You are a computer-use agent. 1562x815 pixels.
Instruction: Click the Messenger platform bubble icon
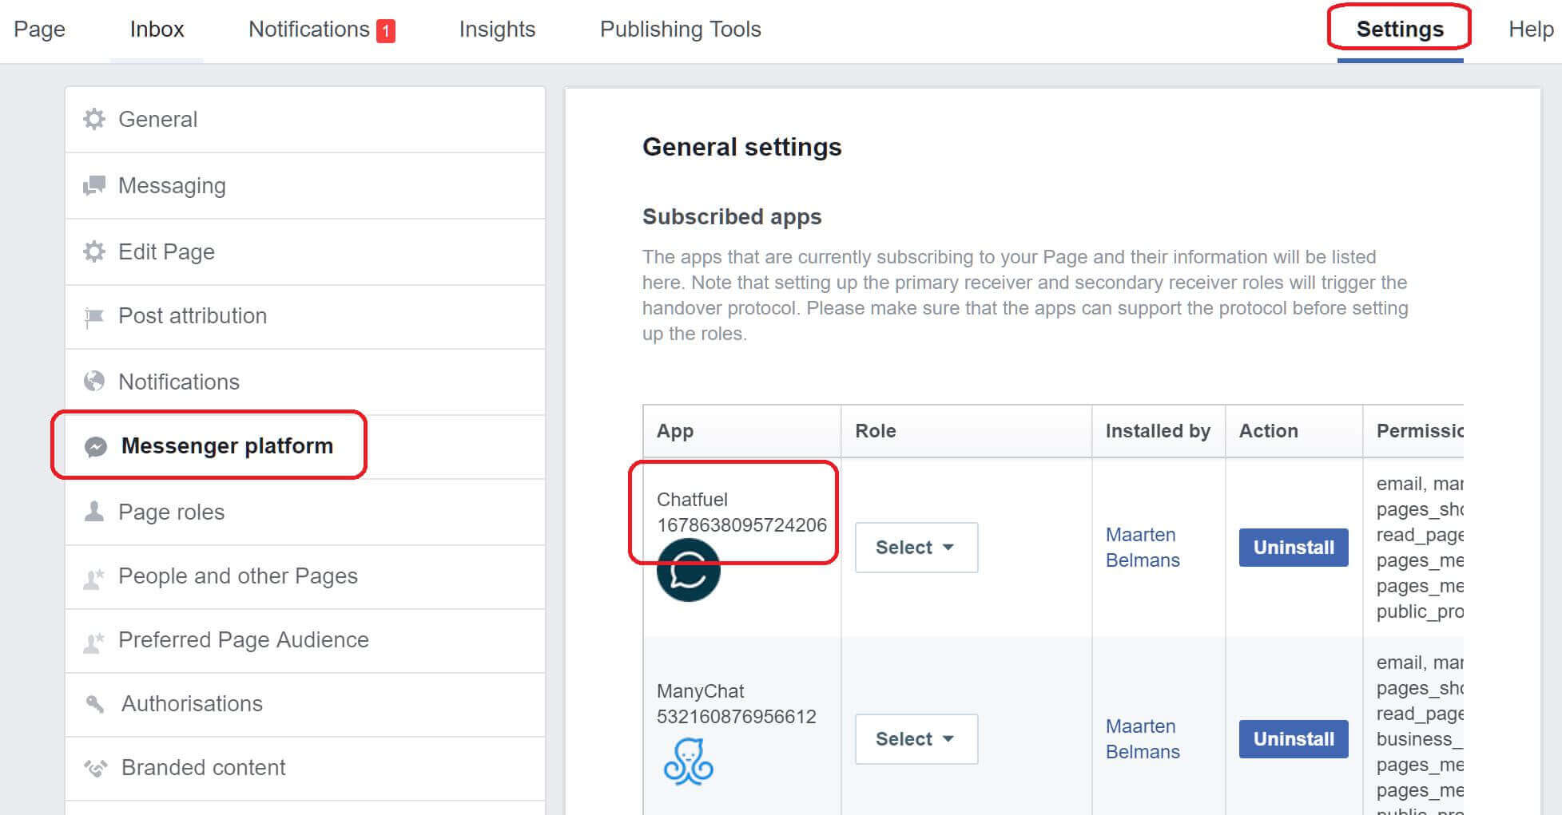point(96,446)
